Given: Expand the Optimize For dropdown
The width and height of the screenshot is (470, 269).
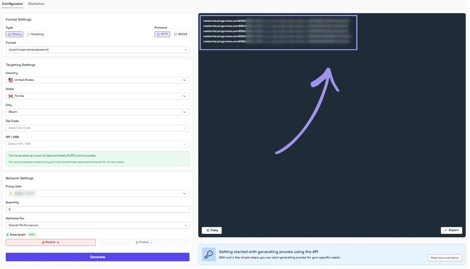Looking at the screenshot, I should [98, 226].
